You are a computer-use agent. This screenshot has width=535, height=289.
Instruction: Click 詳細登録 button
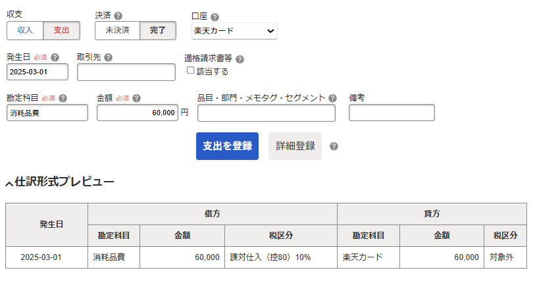[x=295, y=146]
